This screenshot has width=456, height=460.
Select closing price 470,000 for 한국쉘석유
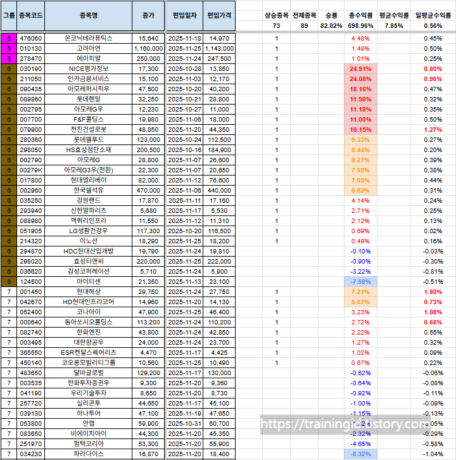click(148, 190)
